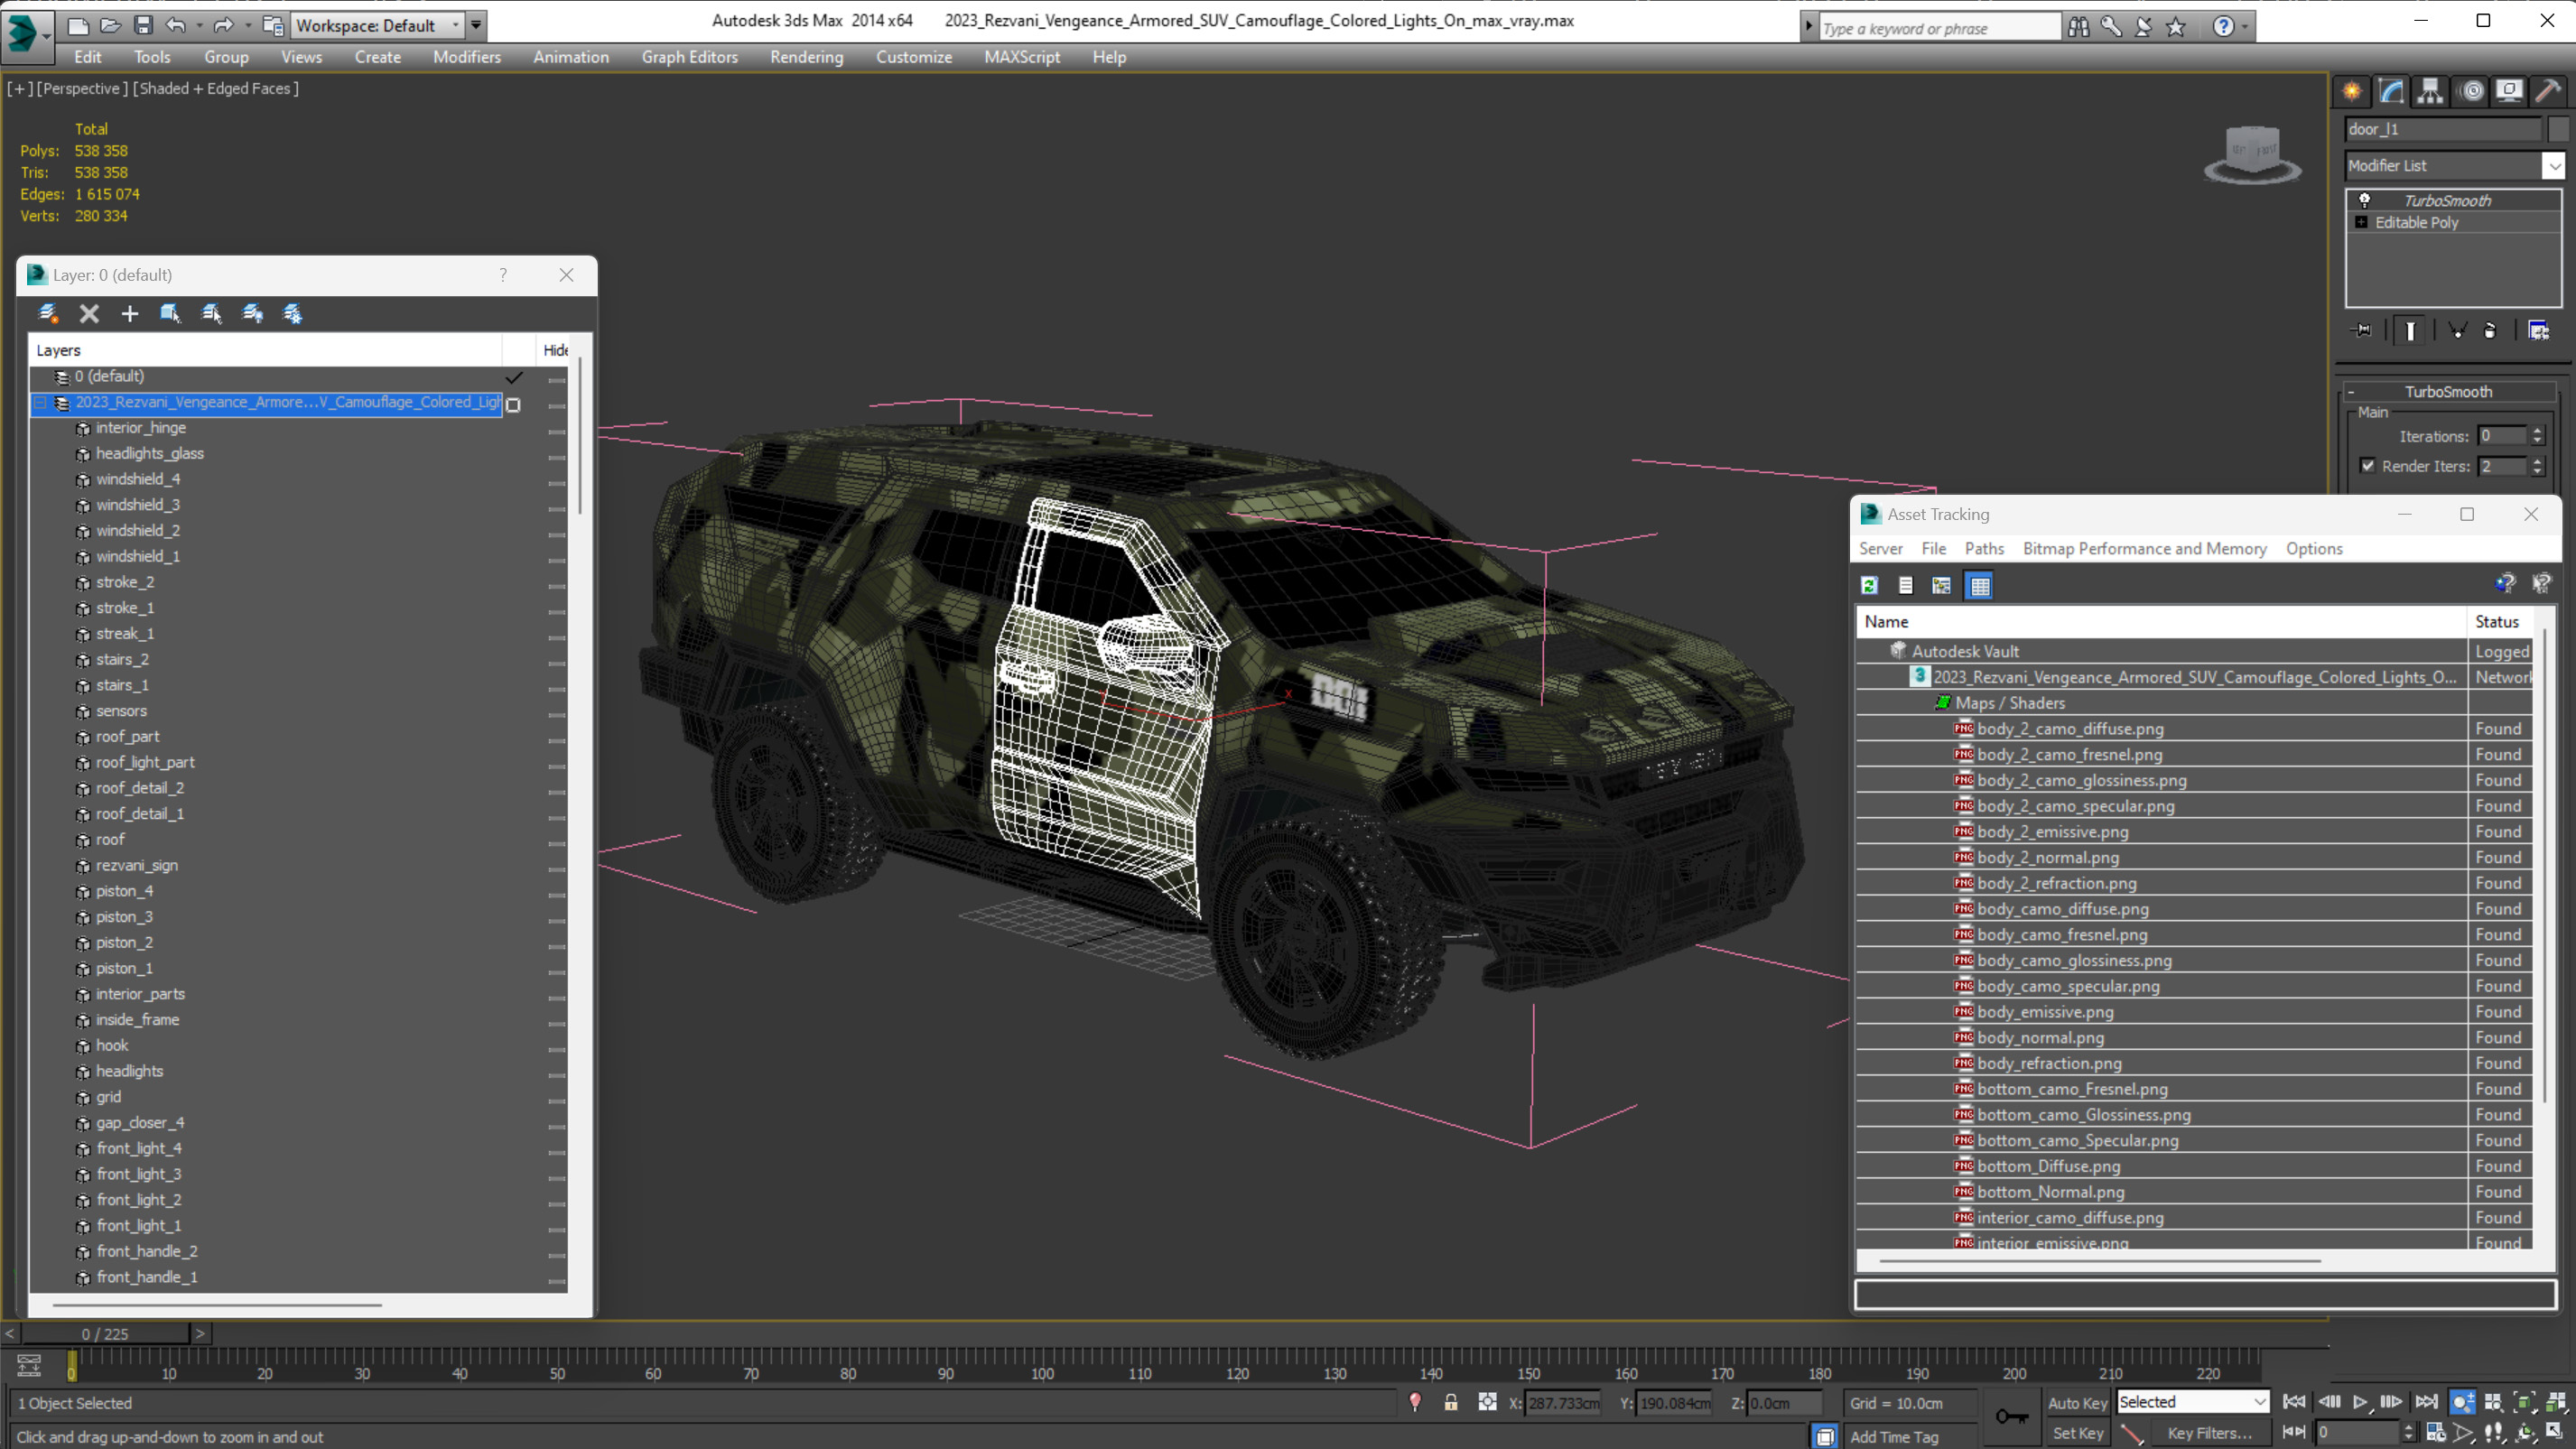Open Key Filters dialog
Screen dimensions: 2576x1449
[x=2209, y=1434]
